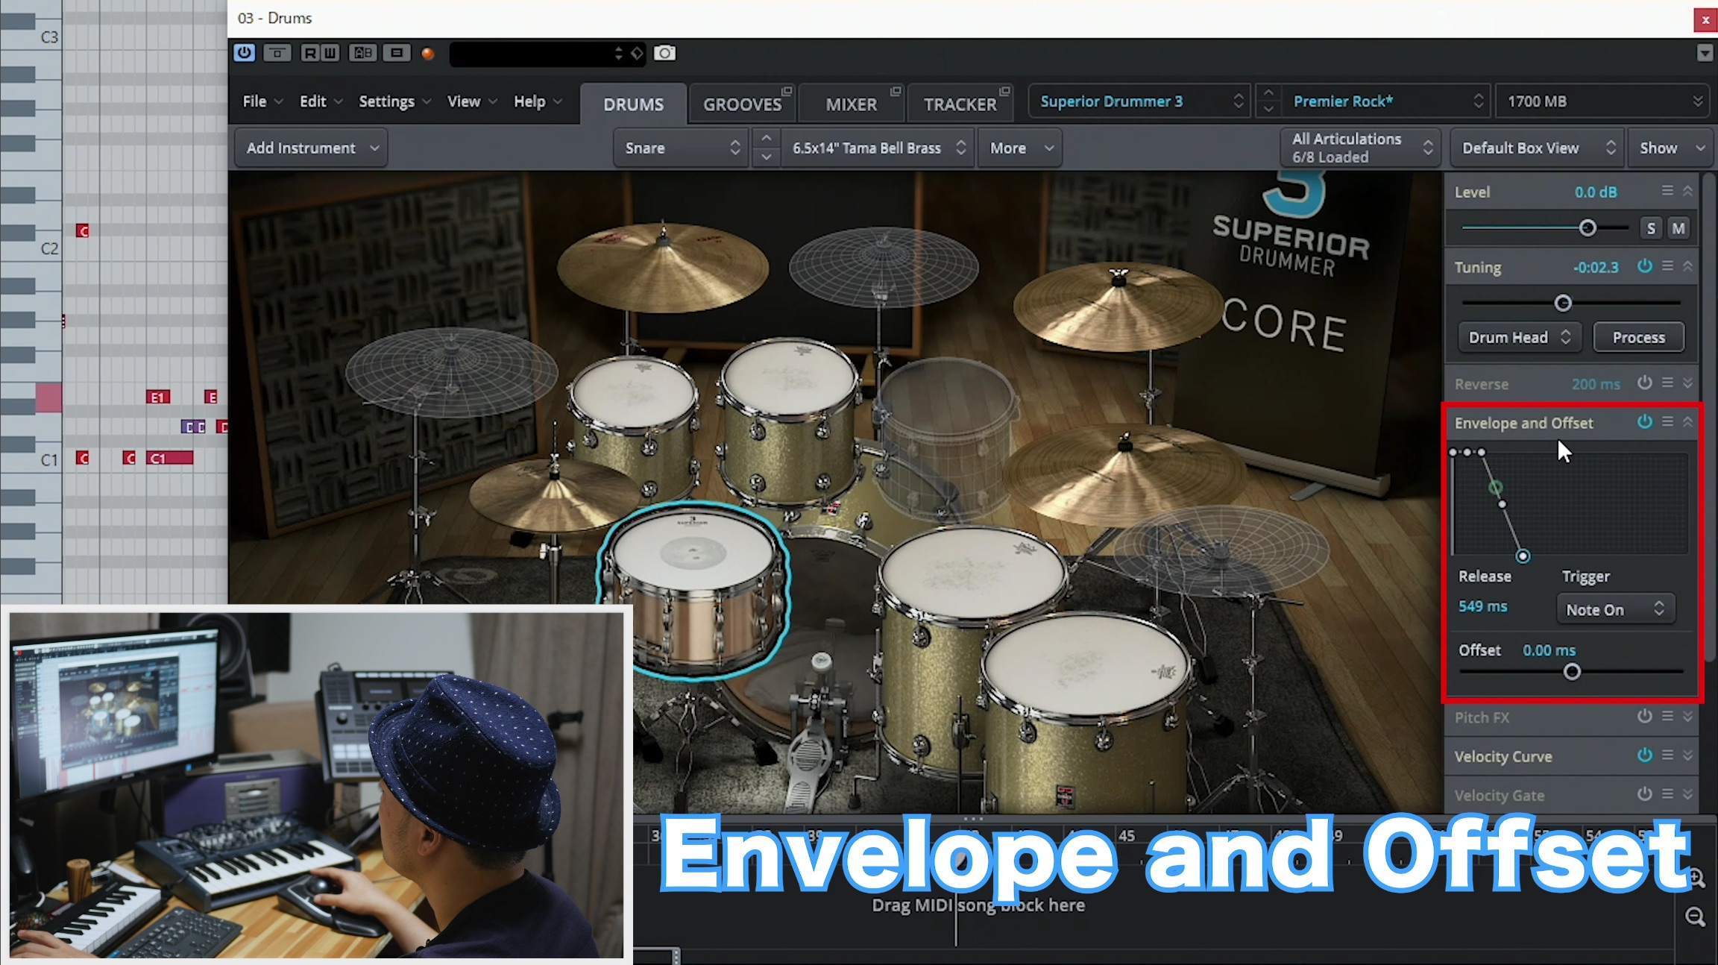Expand the Velocity Curve section
Image resolution: width=1718 pixels, height=965 pixels.
coord(1687,755)
